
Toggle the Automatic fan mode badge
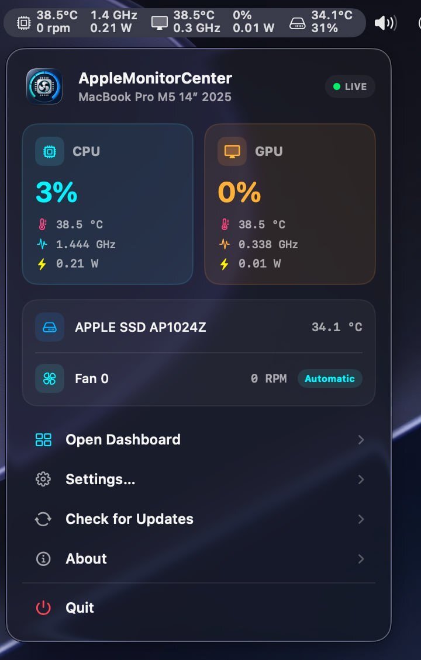330,378
